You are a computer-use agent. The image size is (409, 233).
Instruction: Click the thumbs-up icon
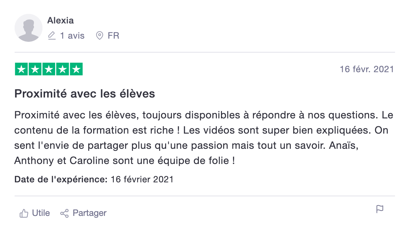[24, 213]
